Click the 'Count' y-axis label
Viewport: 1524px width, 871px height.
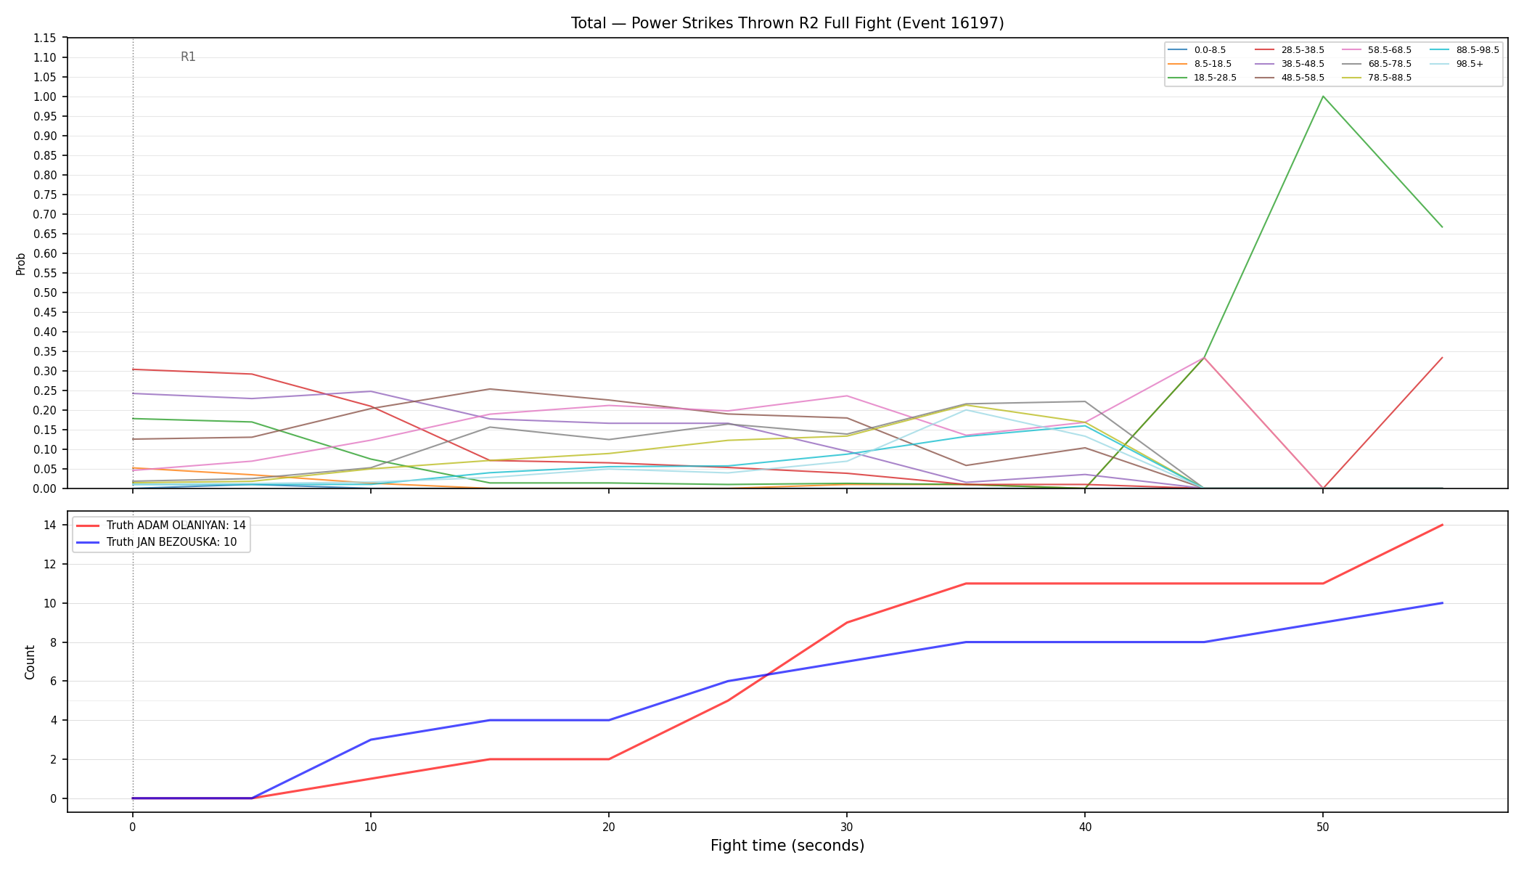click(30, 662)
